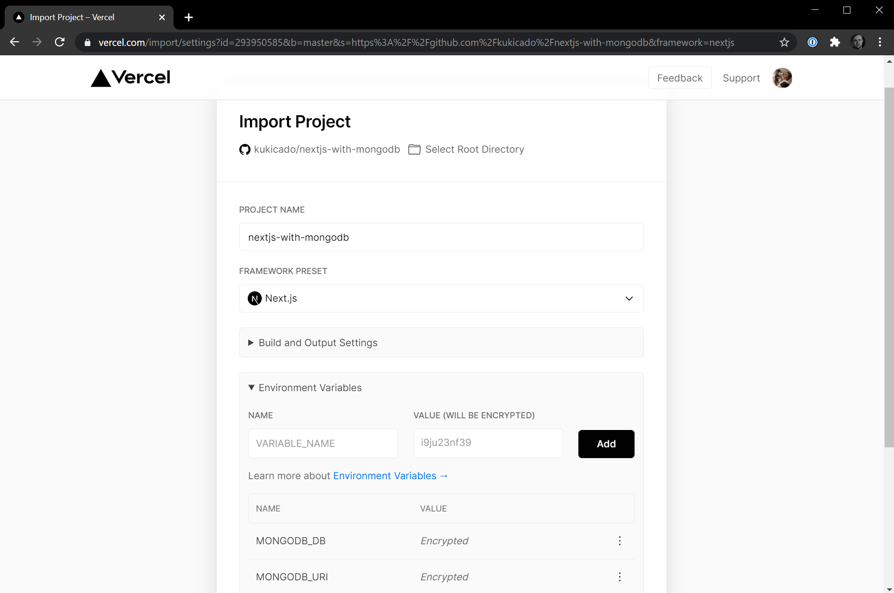The image size is (894, 593).
Task: Open the browser extensions puzzle icon
Action: coord(835,43)
